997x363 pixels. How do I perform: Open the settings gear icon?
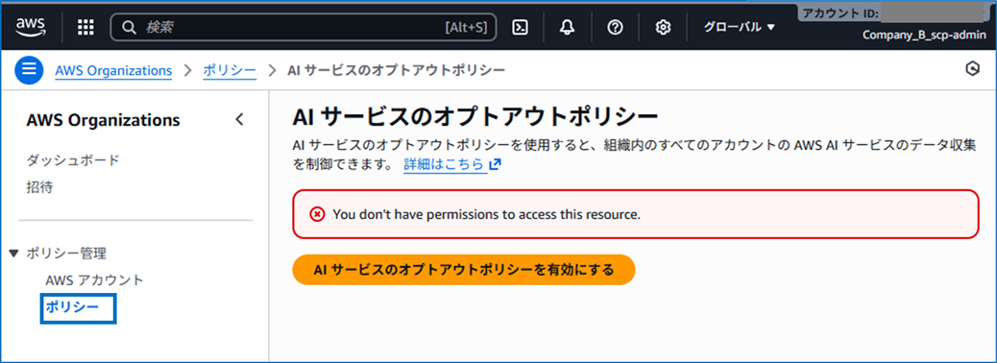coord(663,27)
